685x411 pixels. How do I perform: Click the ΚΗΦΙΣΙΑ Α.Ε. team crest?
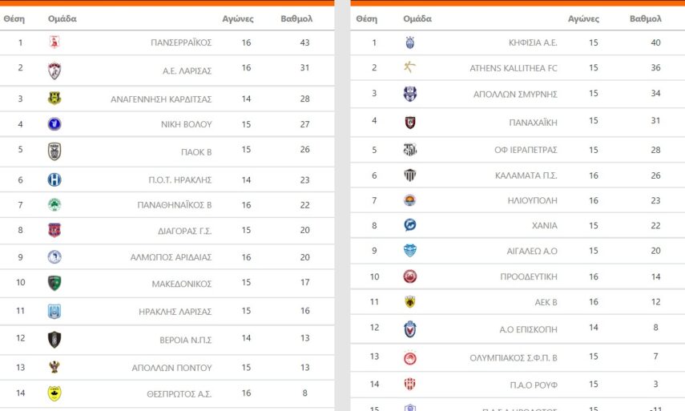coord(410,43)
